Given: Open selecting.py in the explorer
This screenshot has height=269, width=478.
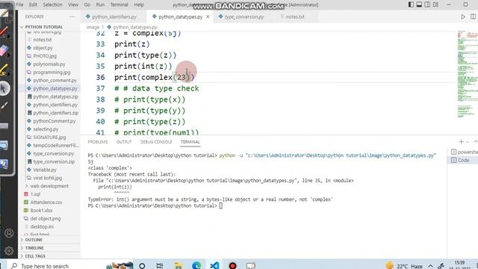Looking at the screenshot, I should tap(46, 129).
